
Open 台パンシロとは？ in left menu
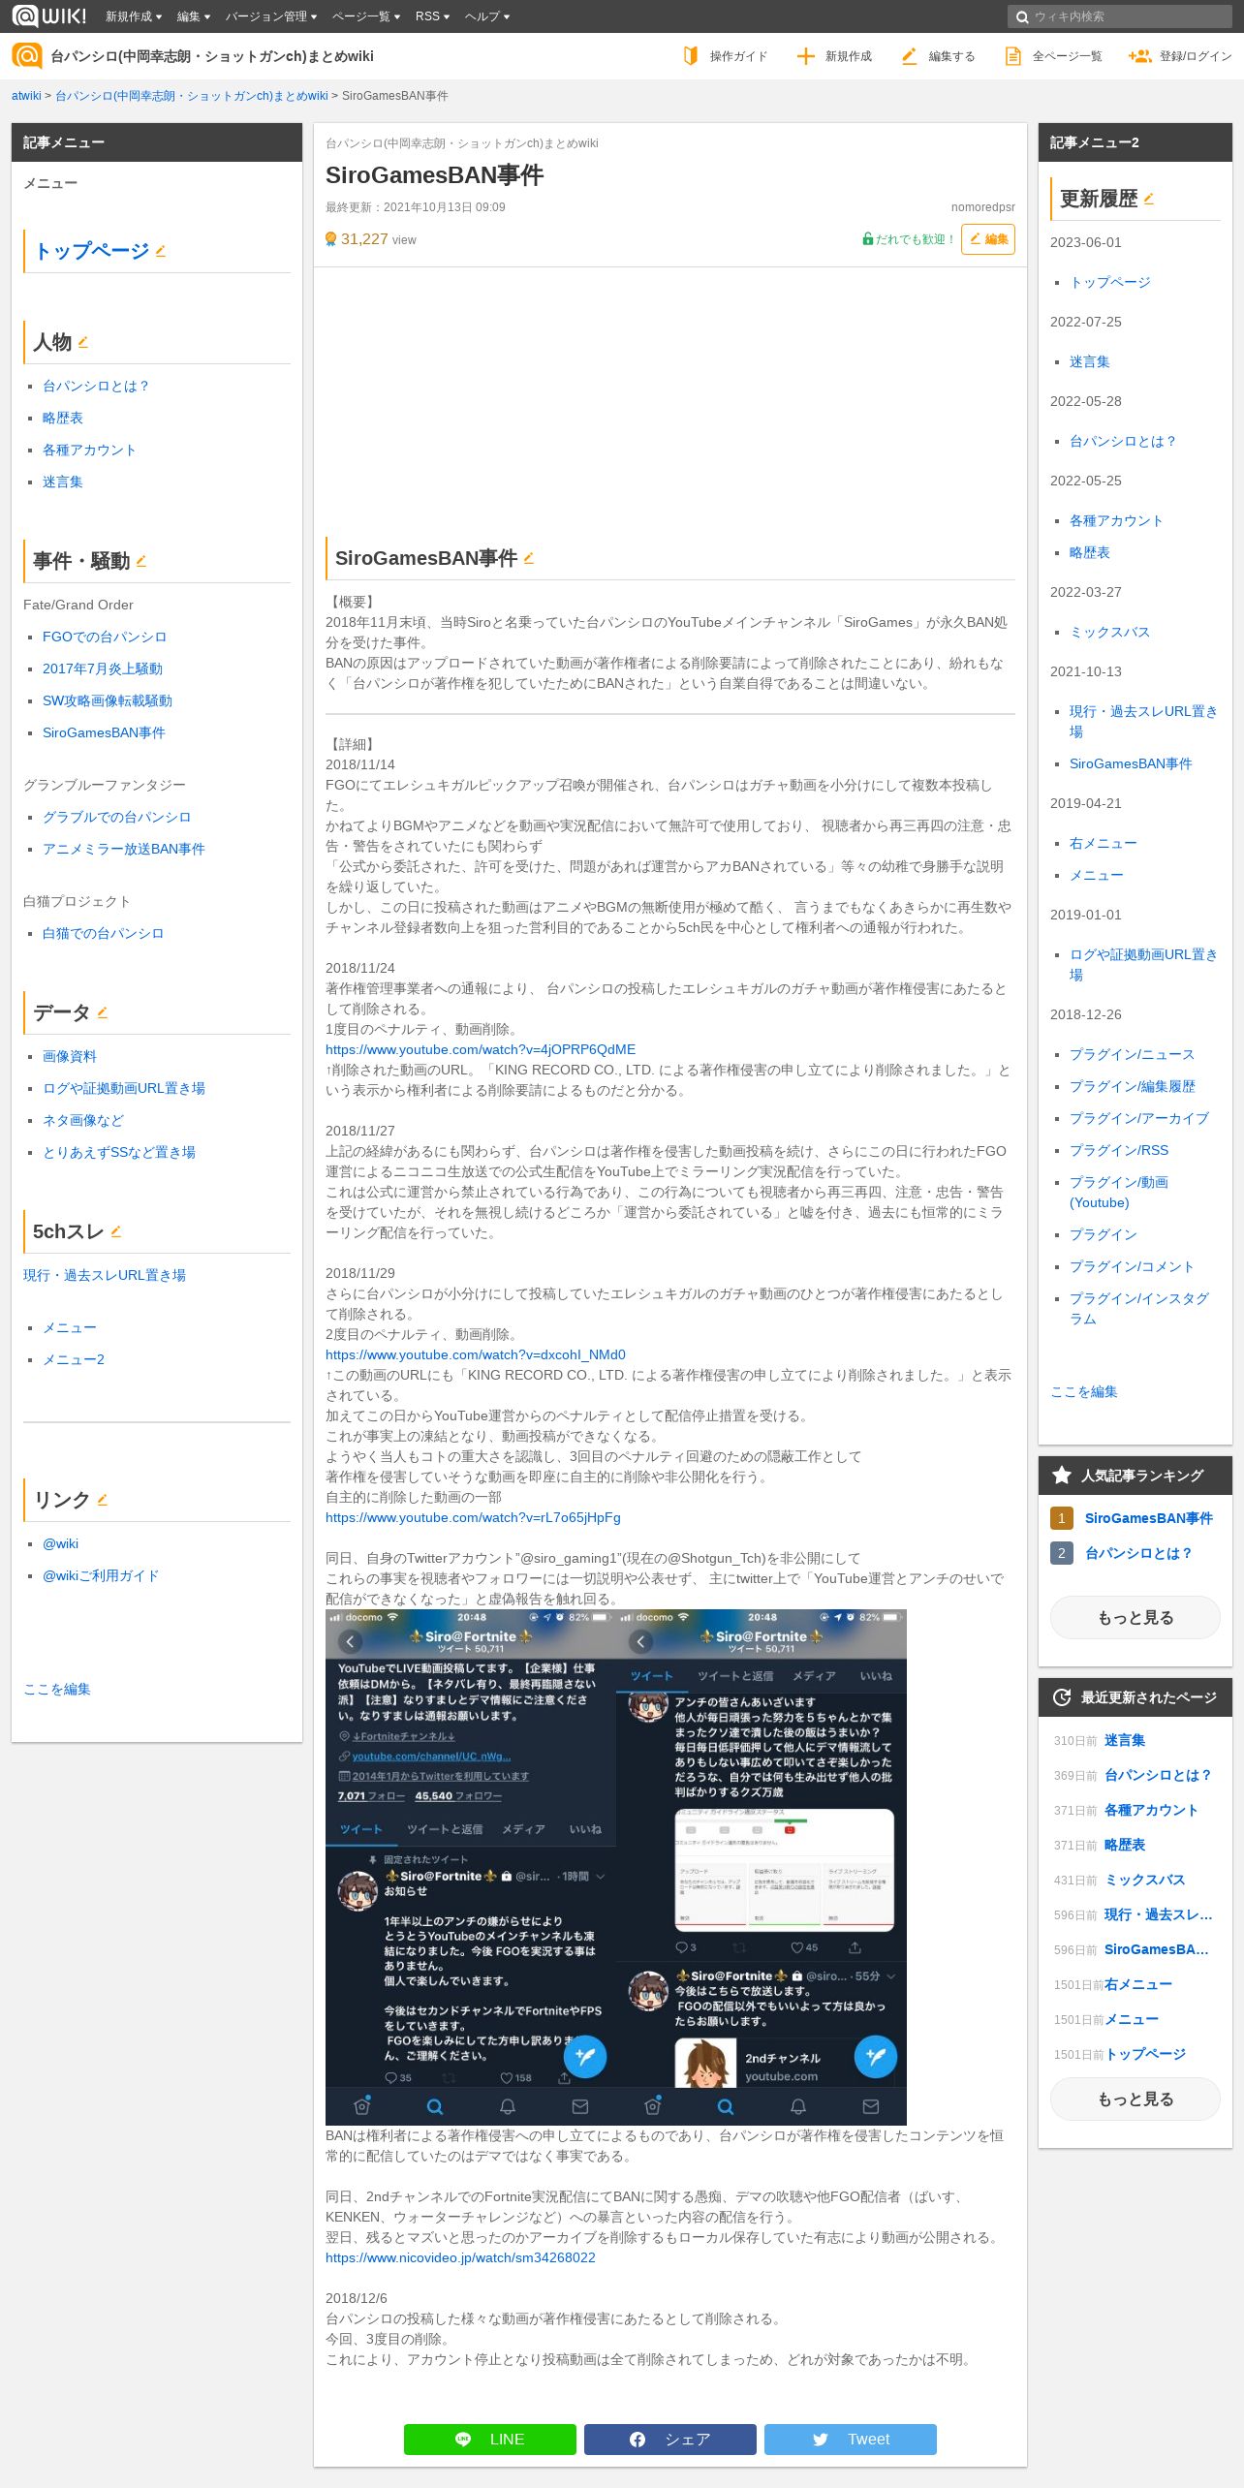[x=96, y=386]
